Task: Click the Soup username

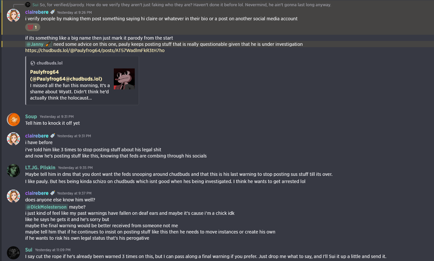Action: pyautogui.click(x=31, y=117)
